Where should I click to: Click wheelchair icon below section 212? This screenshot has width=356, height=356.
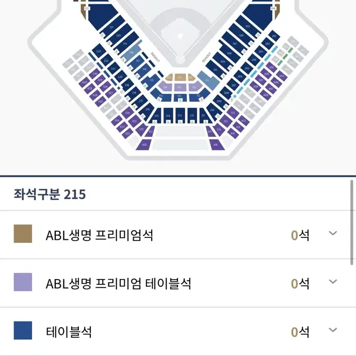click(192, 122)
